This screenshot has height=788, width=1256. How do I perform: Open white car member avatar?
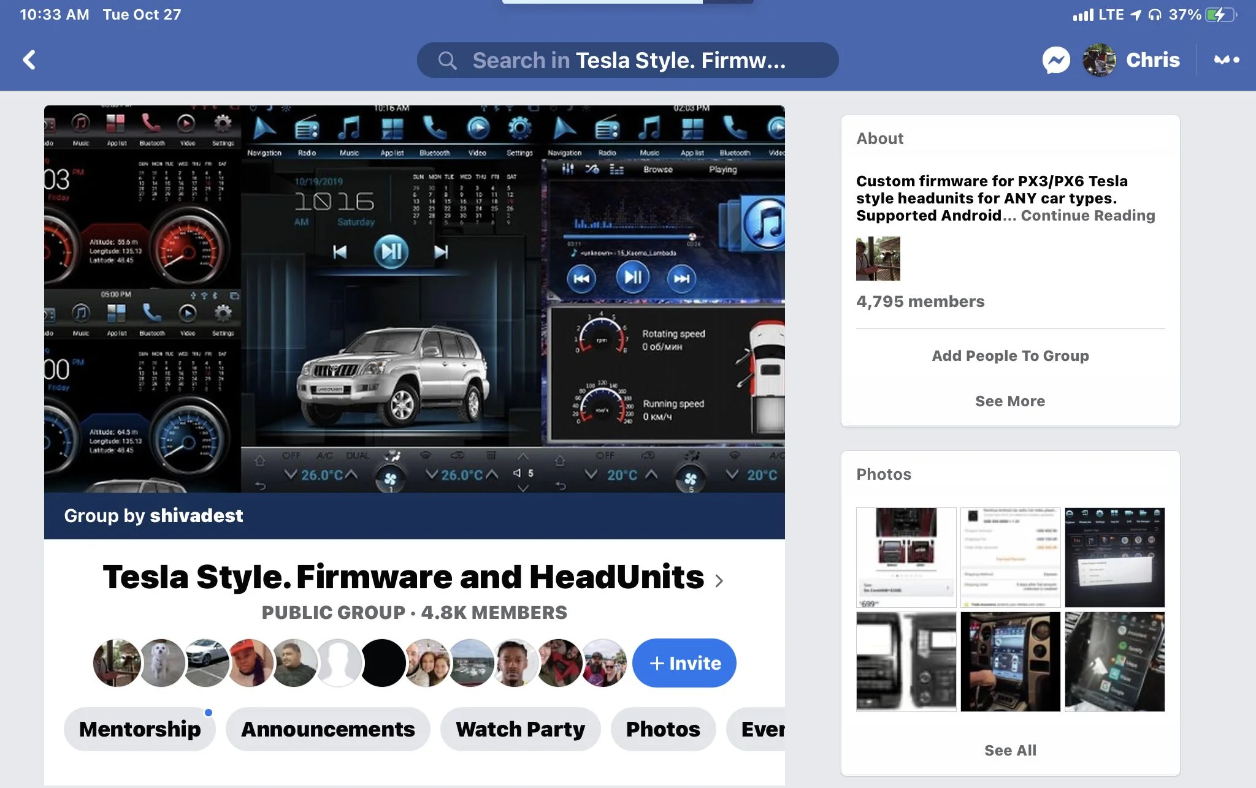pos(206,663)
